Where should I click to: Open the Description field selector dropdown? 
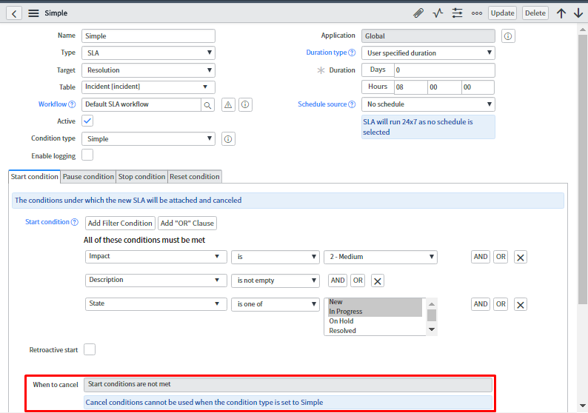tap(156, 281)
